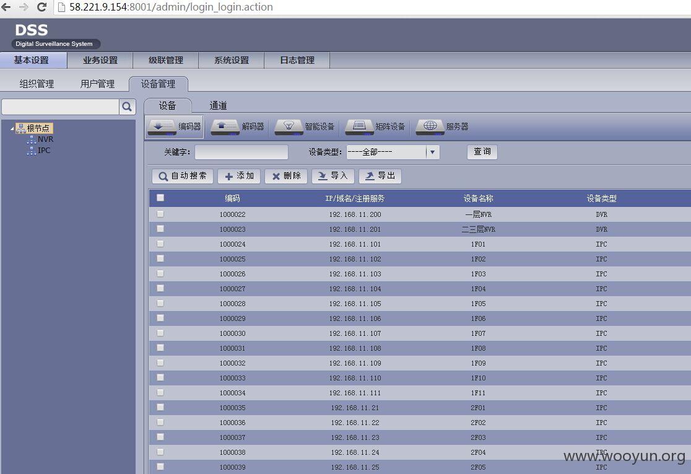Click device name 二三层NVR
691x474 pixels.
point(478,229)
